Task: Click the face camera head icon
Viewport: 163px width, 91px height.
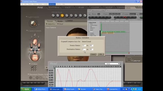Action: point(35,42)
